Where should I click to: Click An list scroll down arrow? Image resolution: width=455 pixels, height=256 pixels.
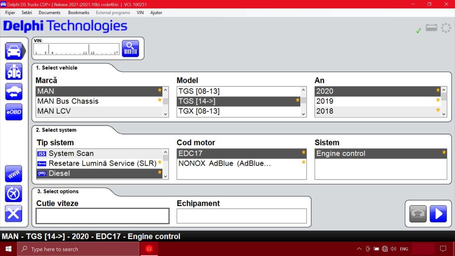444,114
